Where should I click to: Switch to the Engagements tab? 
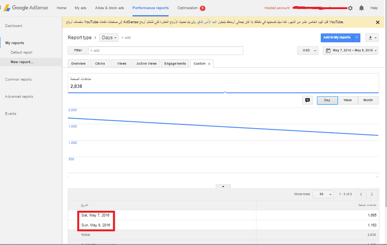(175, 64)
